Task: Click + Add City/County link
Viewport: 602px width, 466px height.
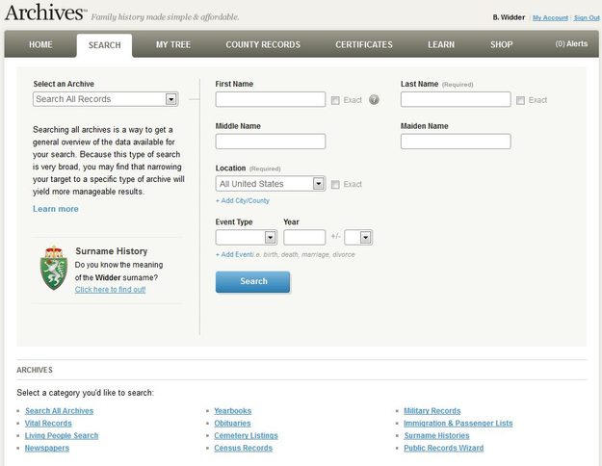Action: (243, 201)
